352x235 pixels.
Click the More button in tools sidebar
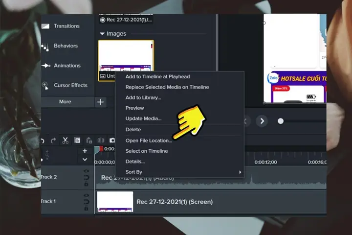click(65, 102)
